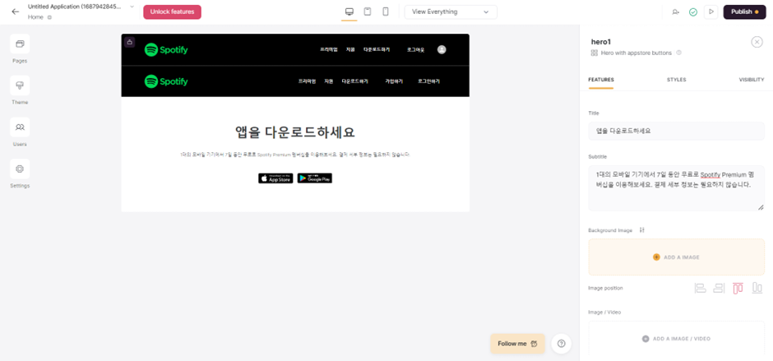The image size is (773, 361).
Task: Set image position to bottom
Action: click(x=757, y=288)
